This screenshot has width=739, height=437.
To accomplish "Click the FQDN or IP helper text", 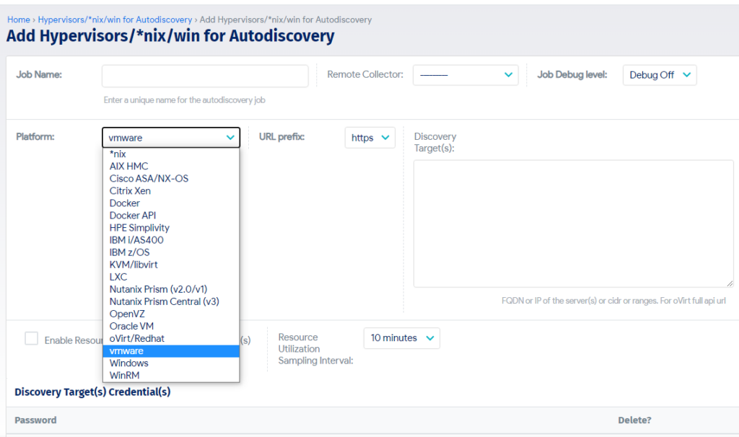I will (x=613, y=301).
